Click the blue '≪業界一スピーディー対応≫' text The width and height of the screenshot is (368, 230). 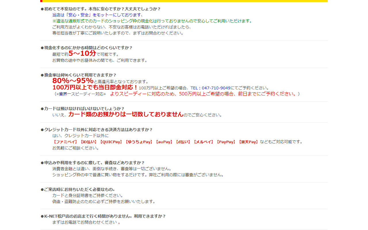(x=81, y=94)
